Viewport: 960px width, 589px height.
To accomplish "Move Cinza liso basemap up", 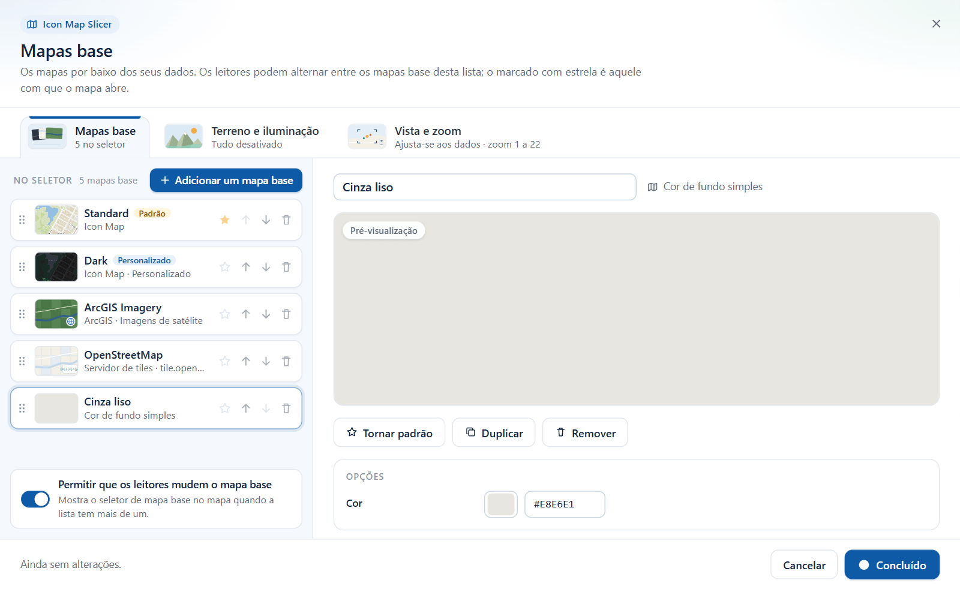I will (246, 408).
